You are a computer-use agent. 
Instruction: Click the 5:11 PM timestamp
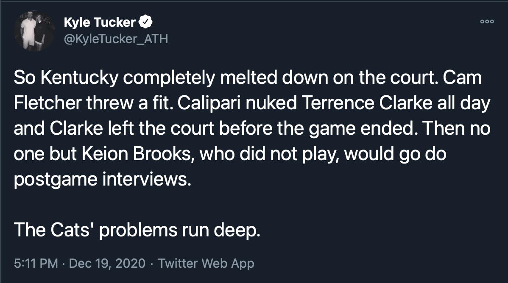pyautogui.click(x=36, y=263)
